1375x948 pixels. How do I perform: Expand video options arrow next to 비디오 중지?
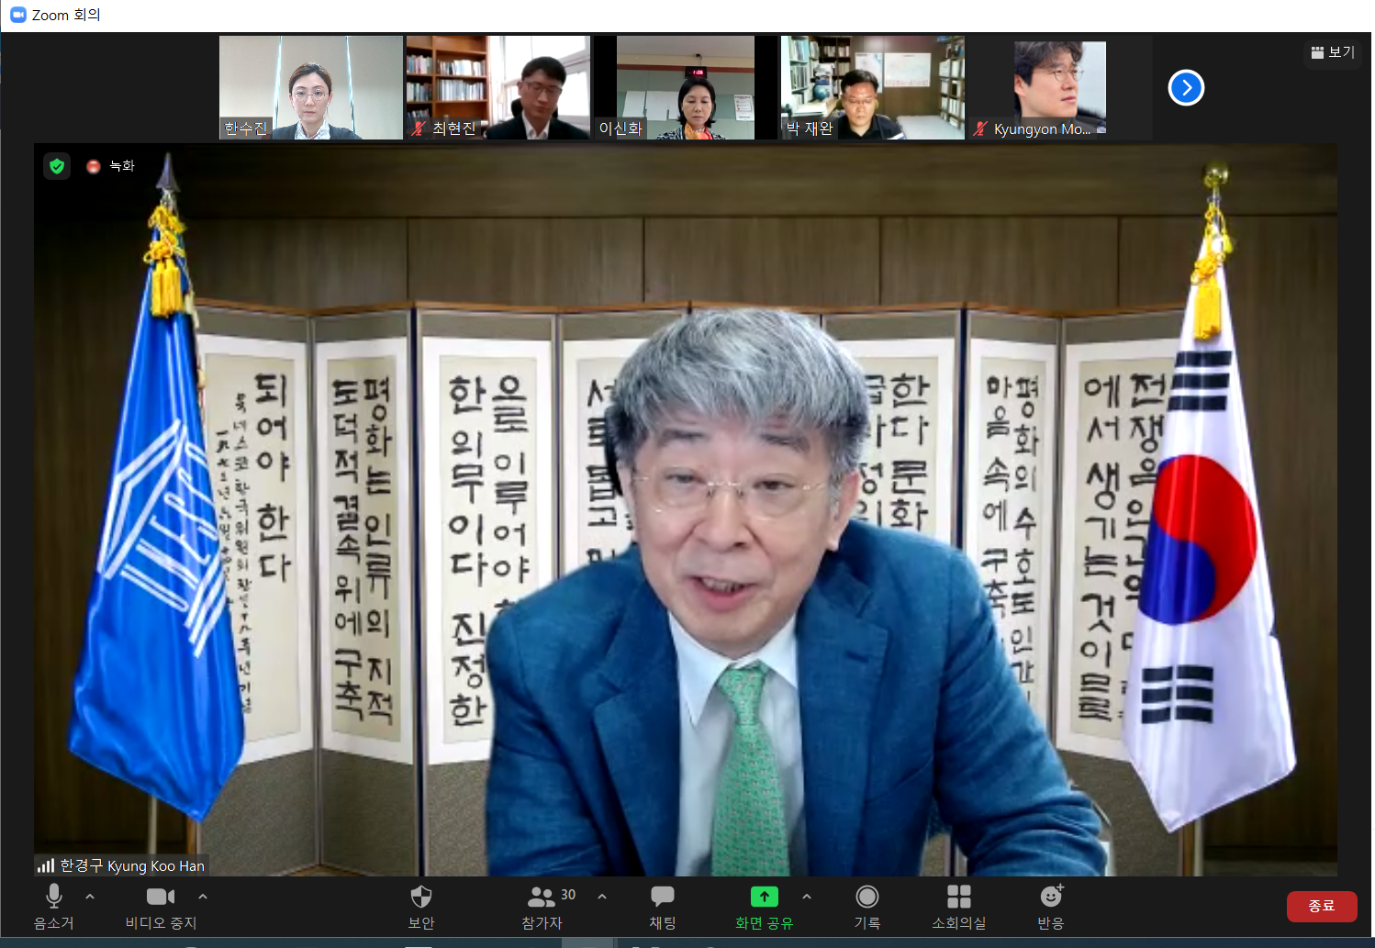203,897
